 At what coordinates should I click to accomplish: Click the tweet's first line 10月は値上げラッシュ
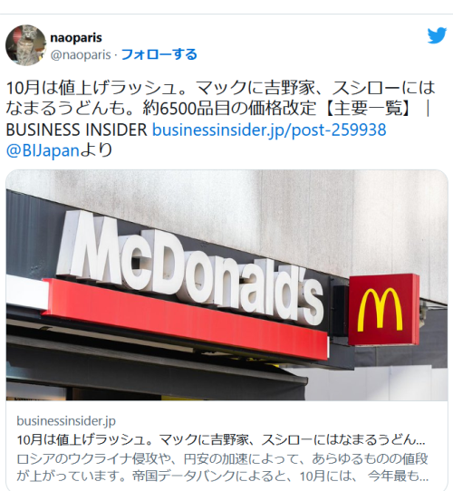(220, 88)
